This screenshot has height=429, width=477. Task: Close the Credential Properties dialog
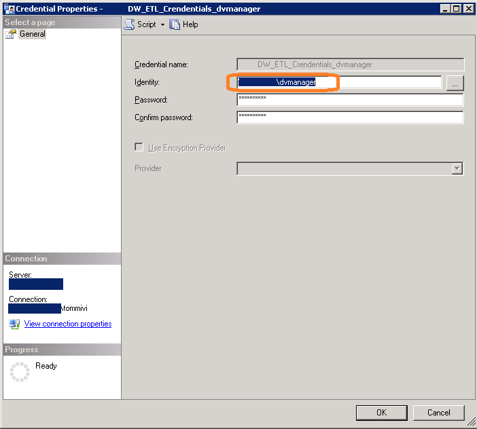pos(467,9)
